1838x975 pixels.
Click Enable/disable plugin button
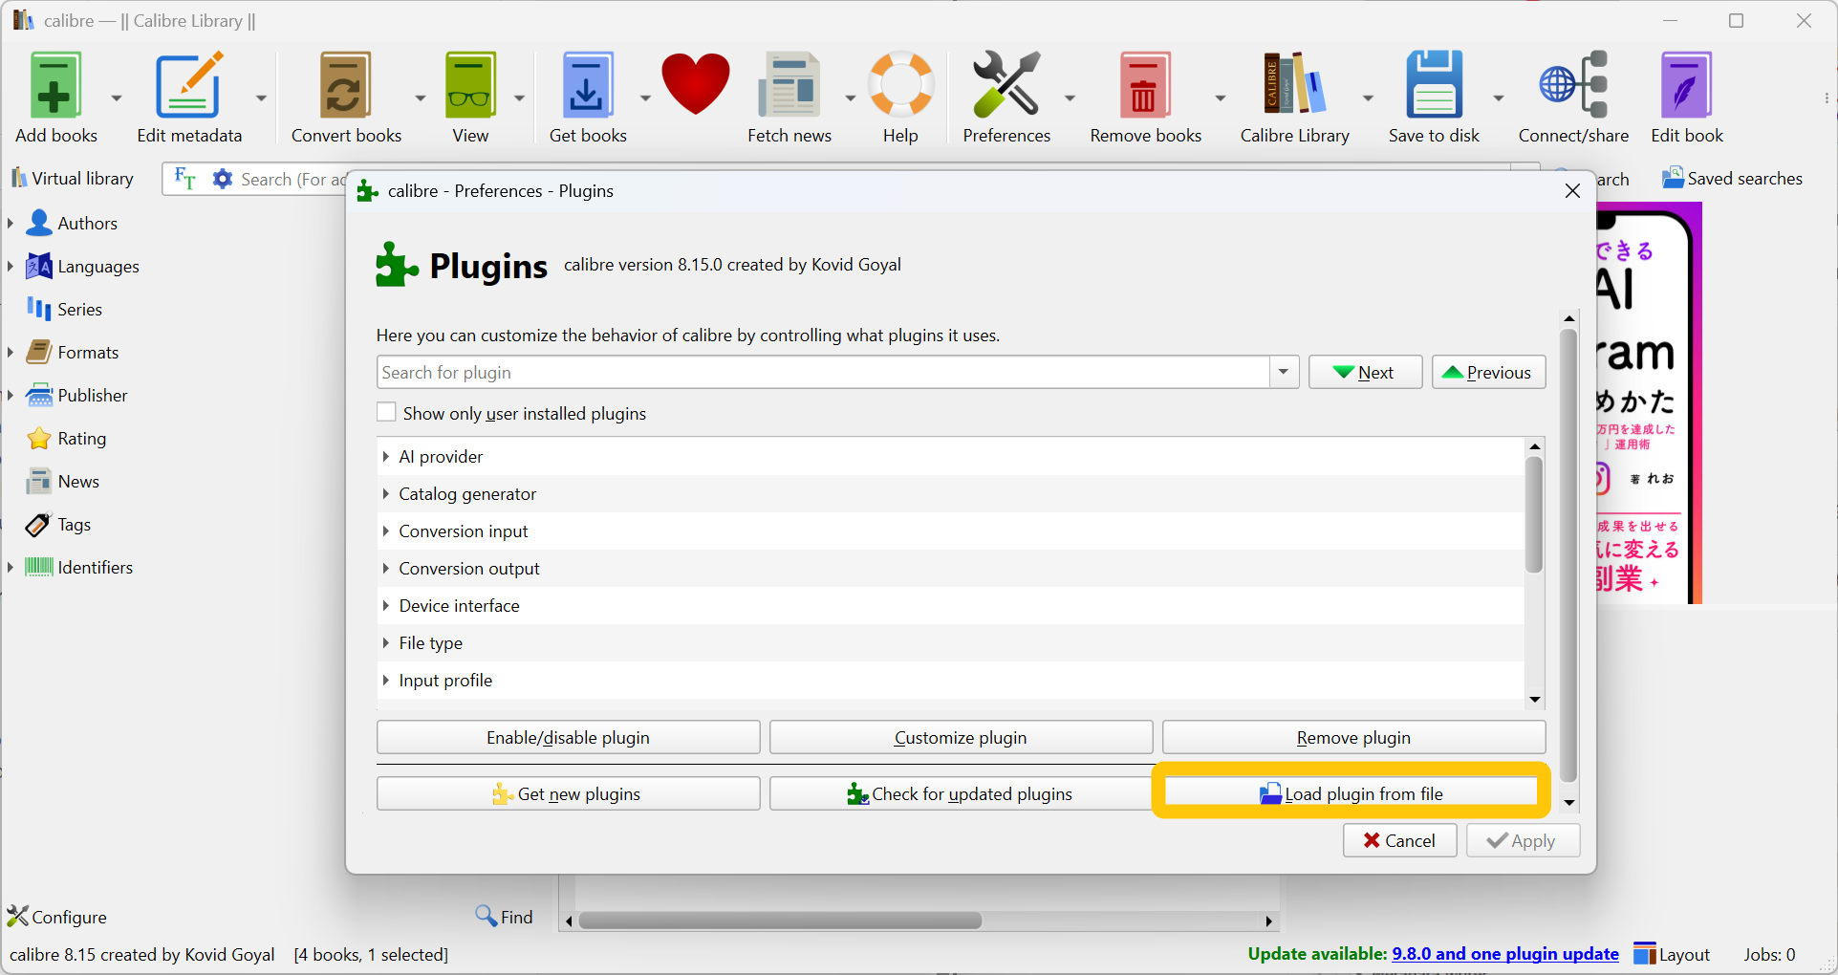click(x=568, y=737)
